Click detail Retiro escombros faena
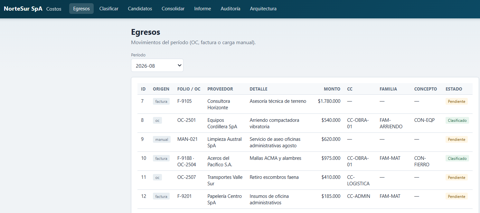Screen dimensions: 480x213 pyautogui.click(x=274, y=177)
